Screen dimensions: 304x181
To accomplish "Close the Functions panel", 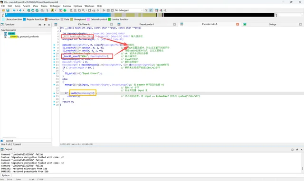I will (x=49, y=25).
